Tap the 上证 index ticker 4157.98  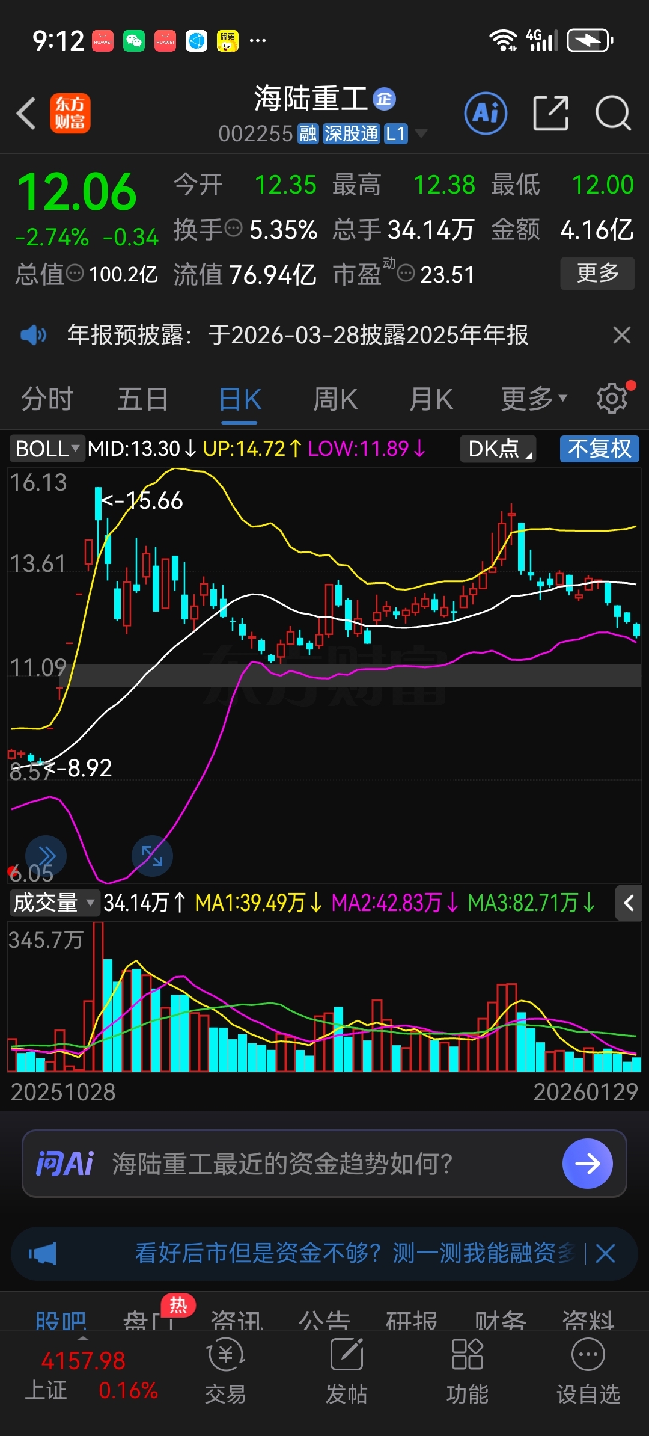[84, 1360]
